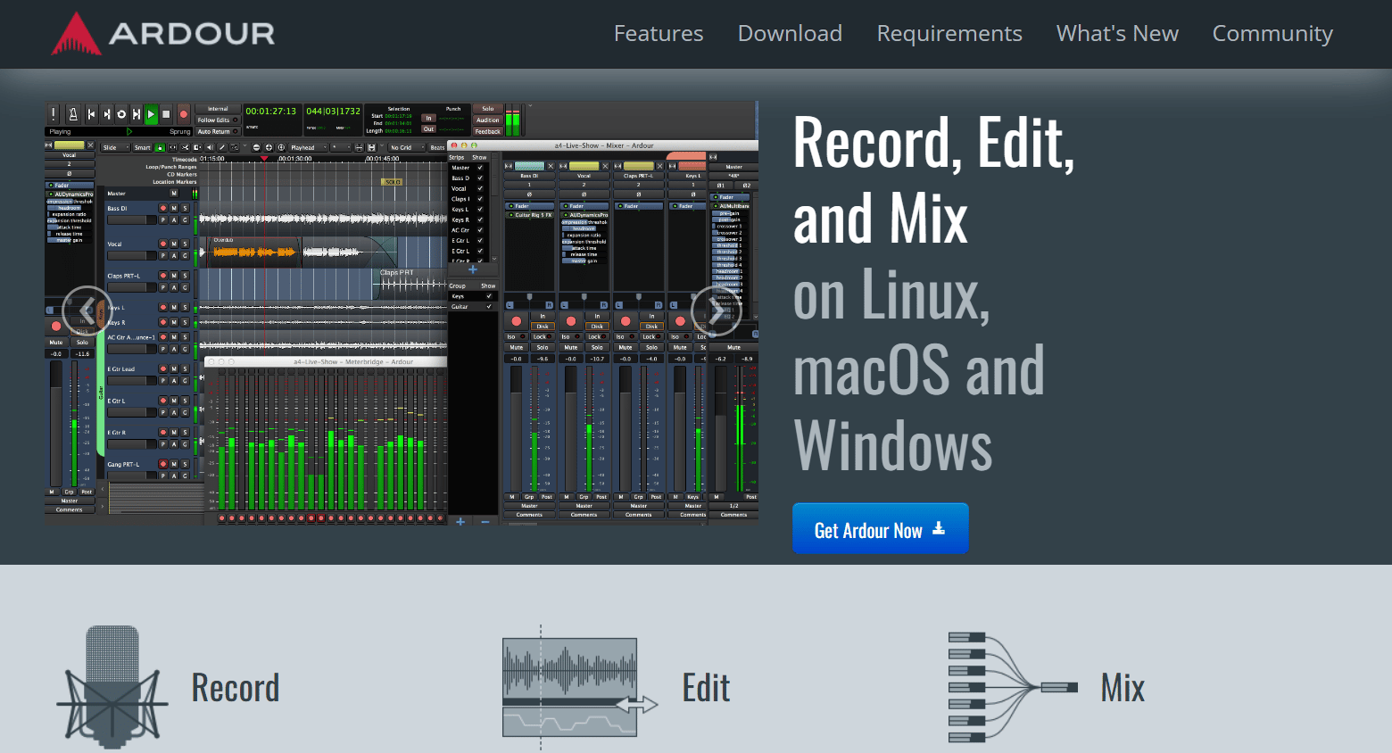Click the Smart mode button
This screenshot has height=753, width=1392.
click(x=142, y=147)
